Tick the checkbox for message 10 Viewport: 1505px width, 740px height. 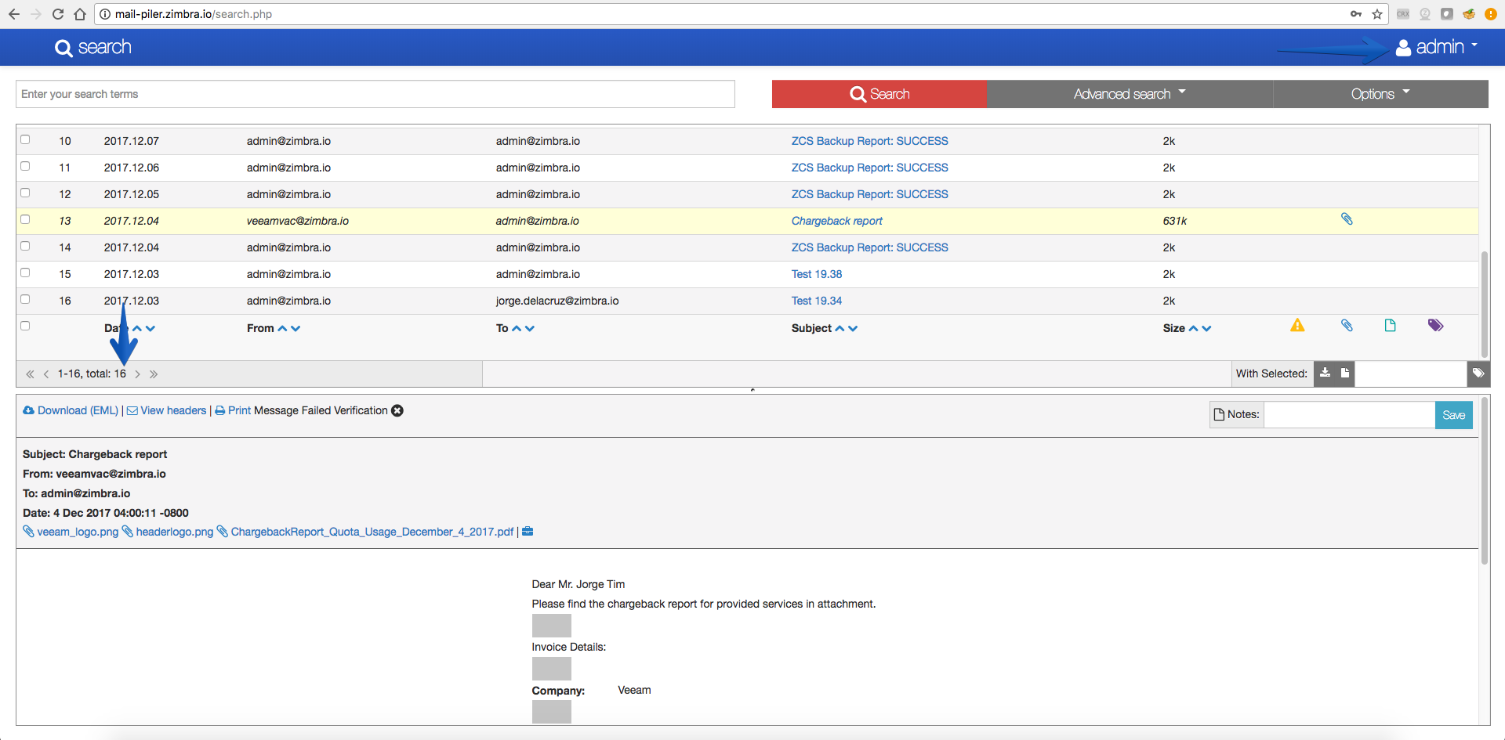pos(25,139)
